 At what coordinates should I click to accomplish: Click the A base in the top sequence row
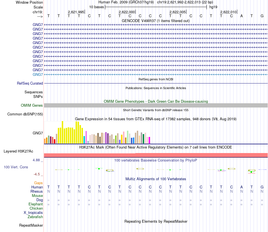click(x=241, y=16)
